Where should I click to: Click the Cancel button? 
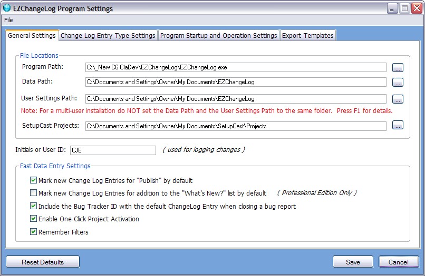tap(399, 262)
